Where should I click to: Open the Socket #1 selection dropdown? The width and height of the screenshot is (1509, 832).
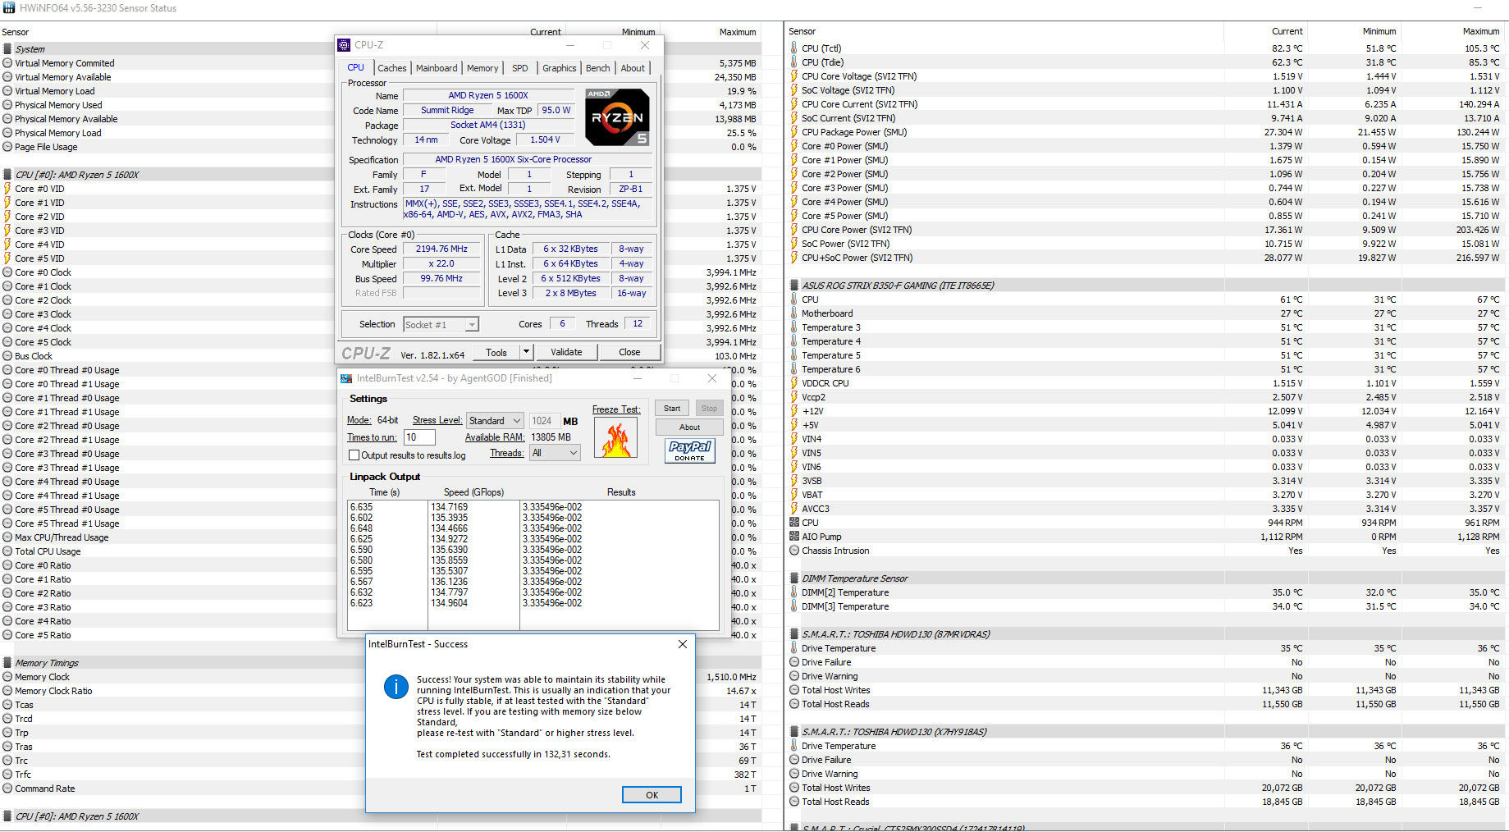pos(441,325)
